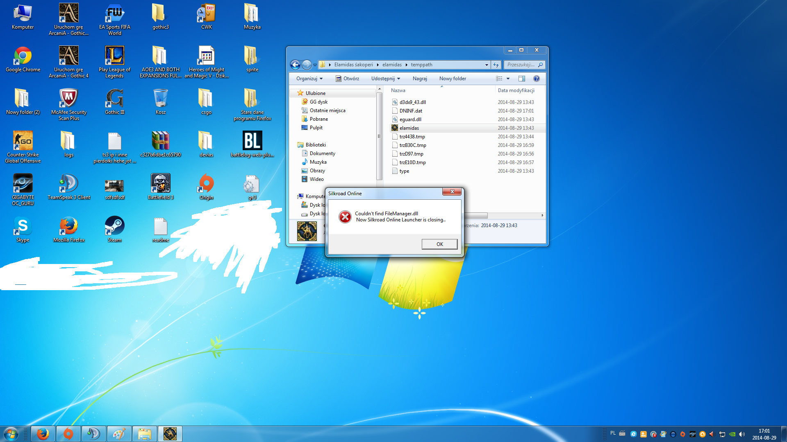The width and height of the screenshot is (787, 442).
Task: Click the temppath breadcrumb segment
Action: (x=421, y=65)
